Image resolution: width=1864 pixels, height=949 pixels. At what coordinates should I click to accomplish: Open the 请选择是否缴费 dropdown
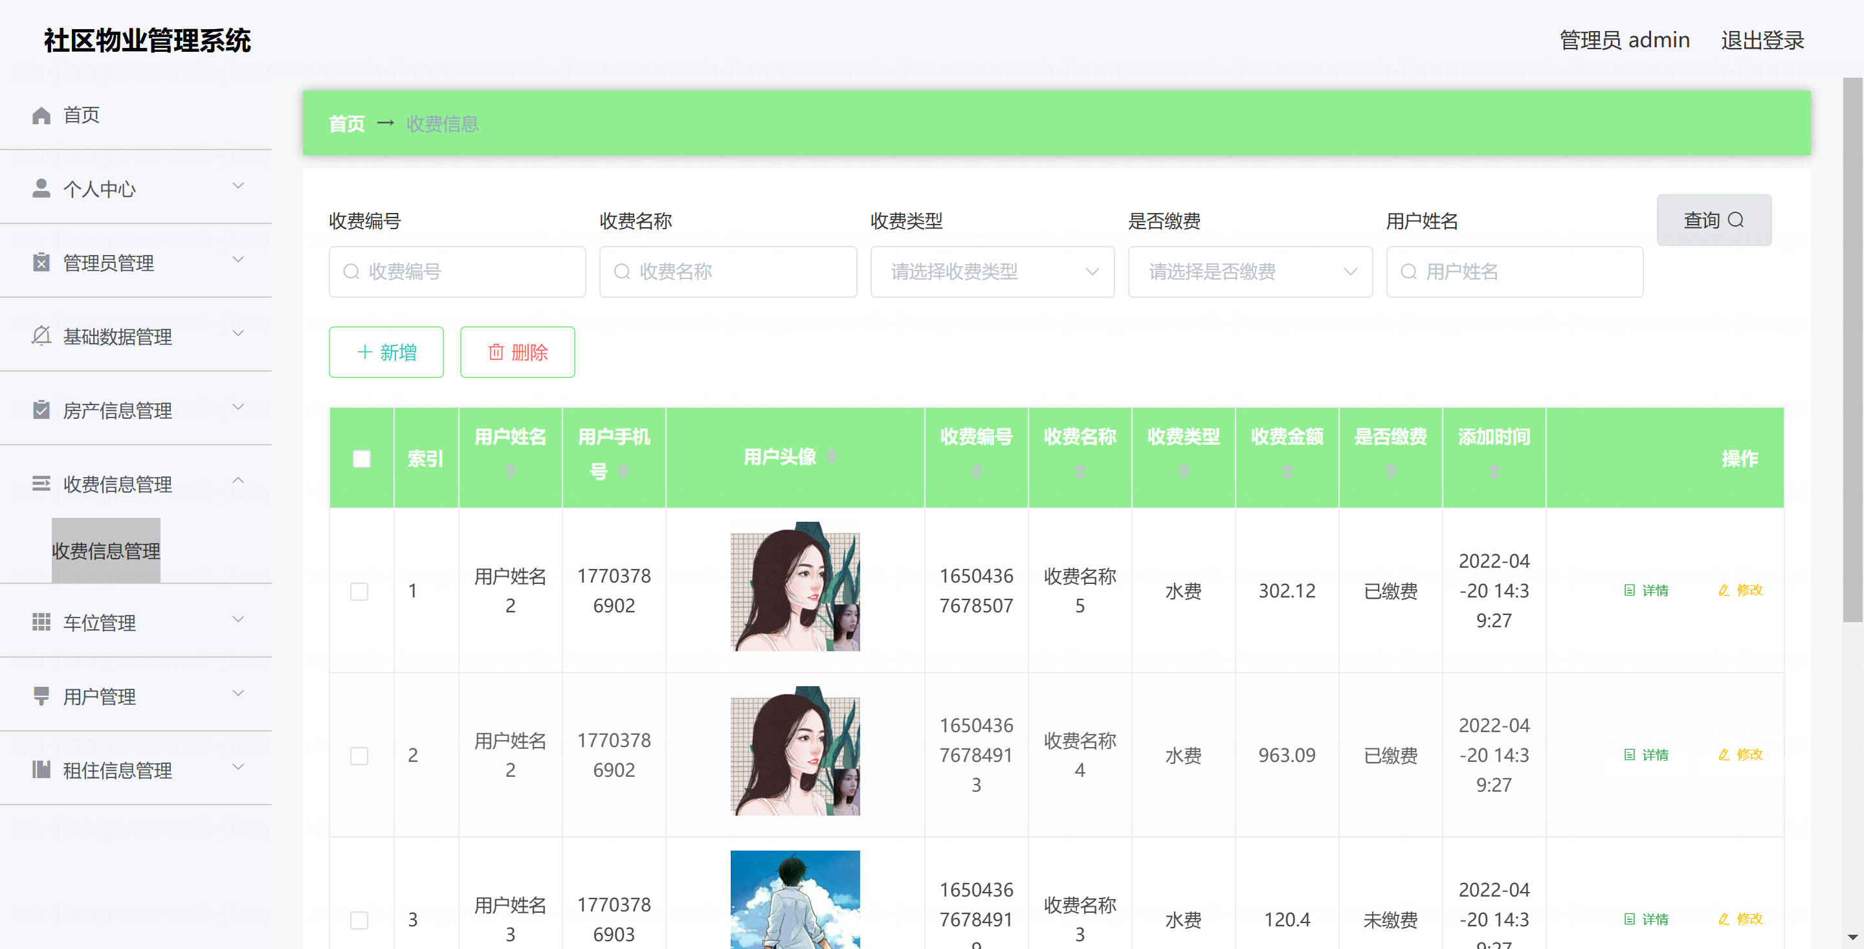1250,271
